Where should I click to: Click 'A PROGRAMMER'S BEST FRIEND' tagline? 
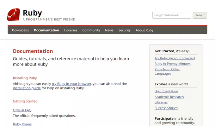point(49,20)
